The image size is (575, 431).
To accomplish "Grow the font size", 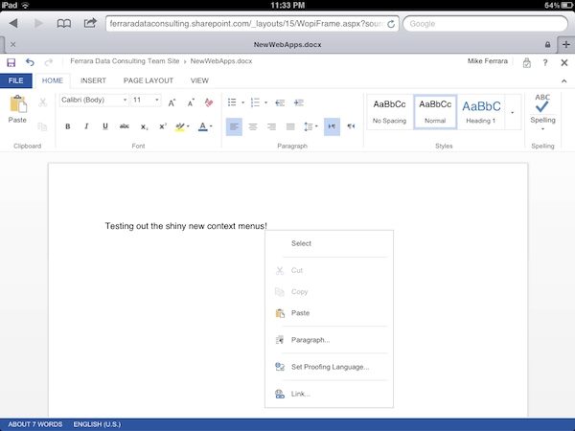I will [172, 103].
